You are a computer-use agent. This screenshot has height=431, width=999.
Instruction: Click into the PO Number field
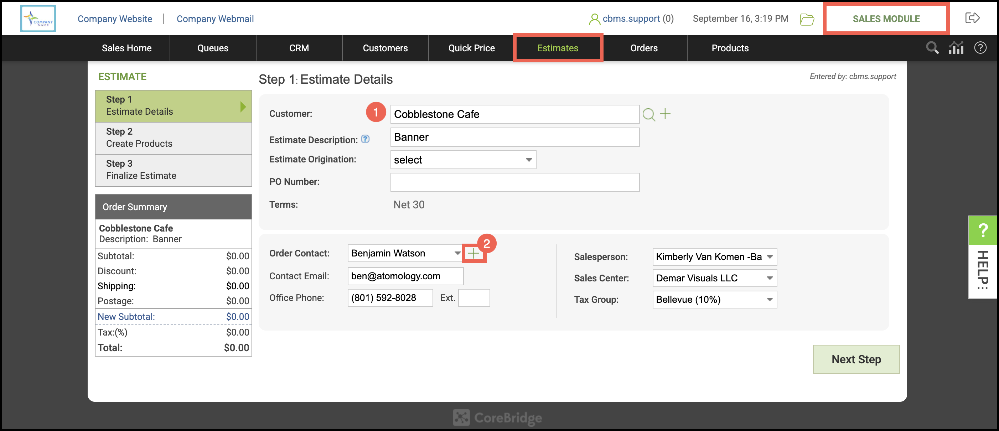point(514,182)
